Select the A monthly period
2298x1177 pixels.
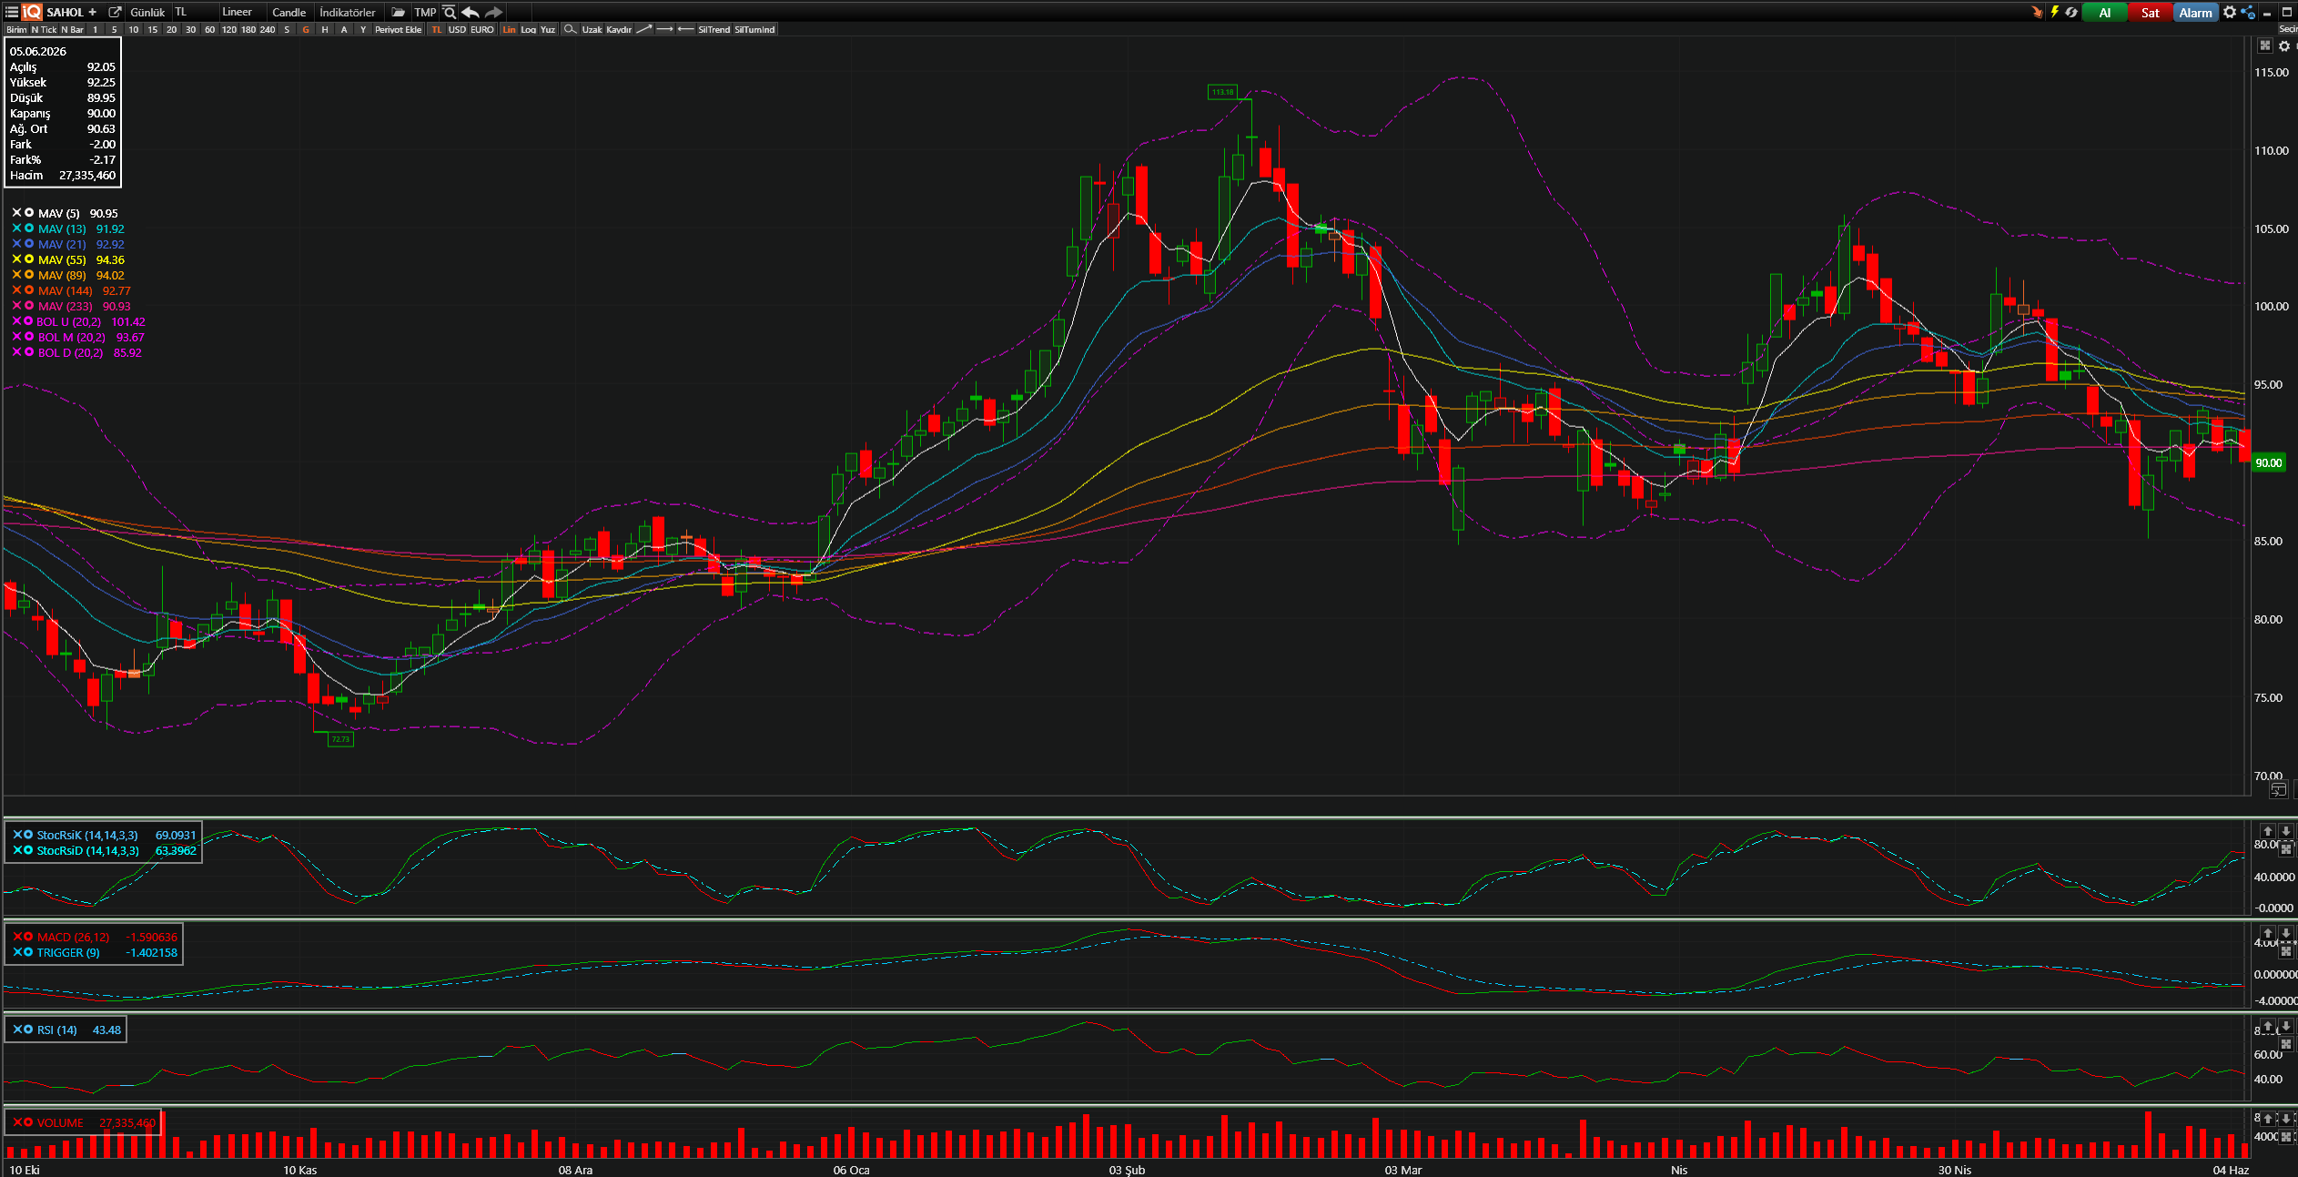344,29
